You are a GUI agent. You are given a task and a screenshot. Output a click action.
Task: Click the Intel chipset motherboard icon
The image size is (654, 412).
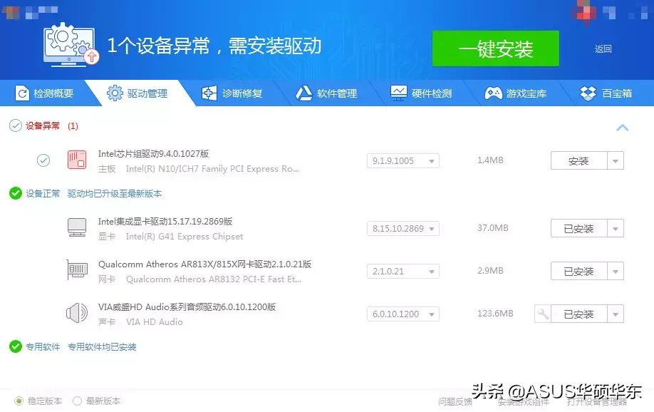coord(77,160)
